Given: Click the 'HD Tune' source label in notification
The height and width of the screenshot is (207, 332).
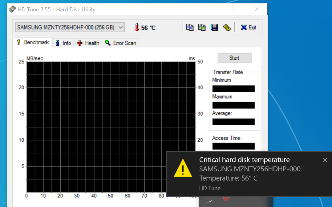Looking at the screenshot, I should [x=210, y=188].
